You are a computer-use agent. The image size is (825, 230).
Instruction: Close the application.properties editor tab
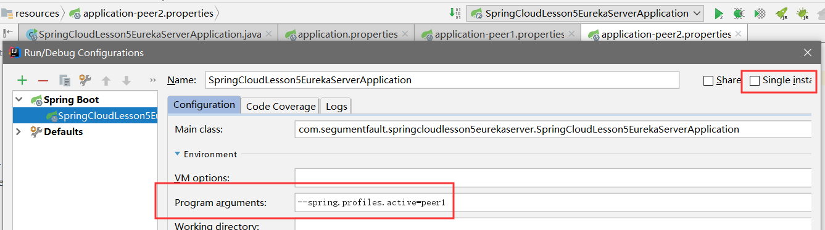(x=406, y=35)
